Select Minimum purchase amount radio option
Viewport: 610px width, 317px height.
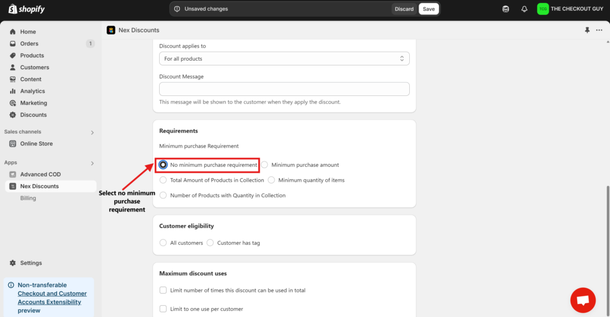coord(265,164)
